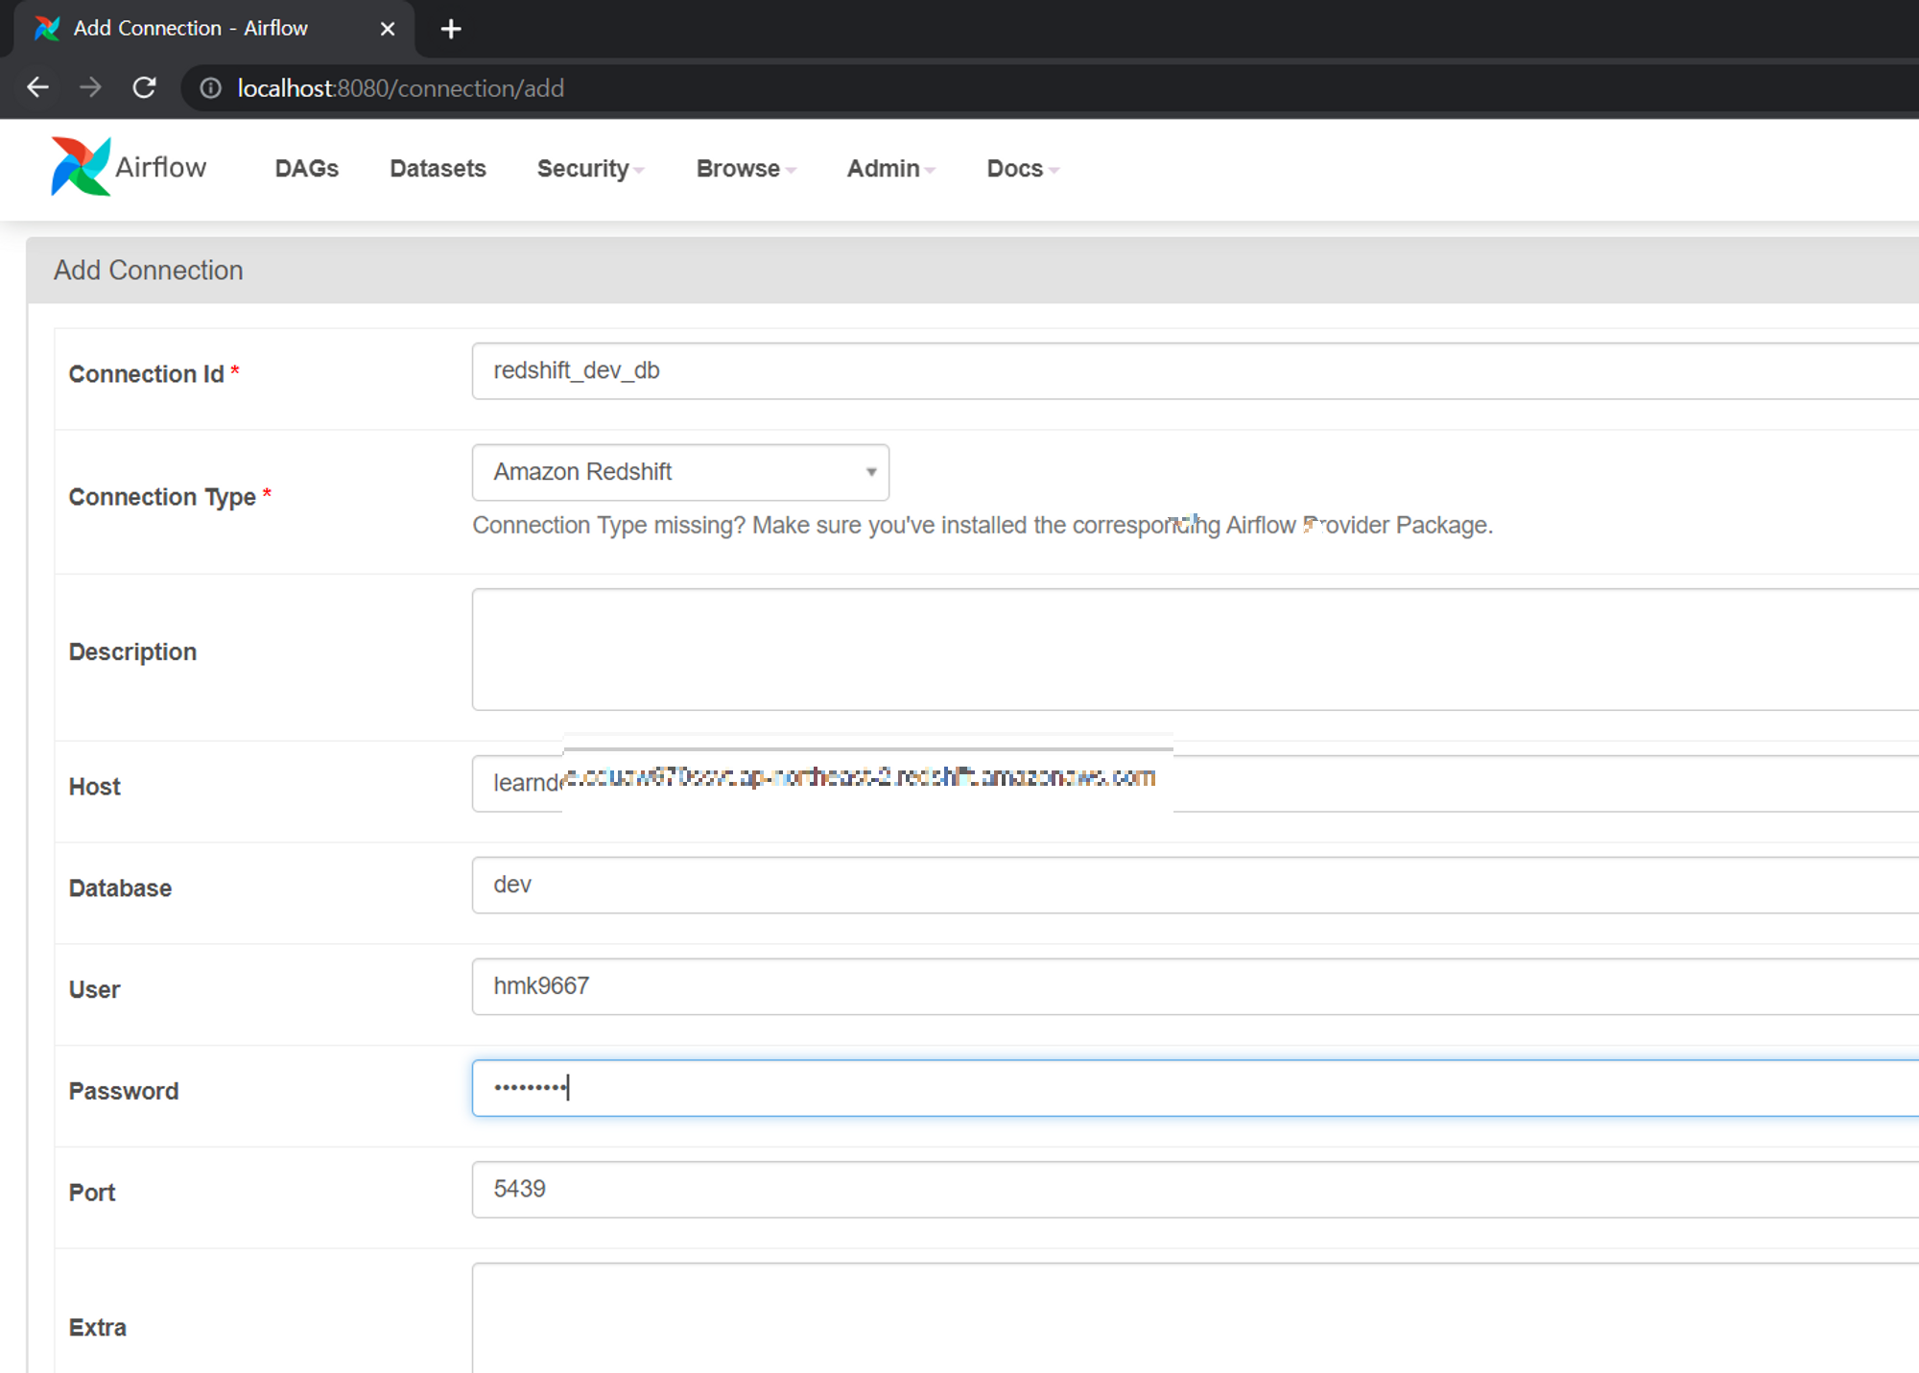Click inside the Description text area
1919x1373 pixels.
click(x=1190, y=650)
